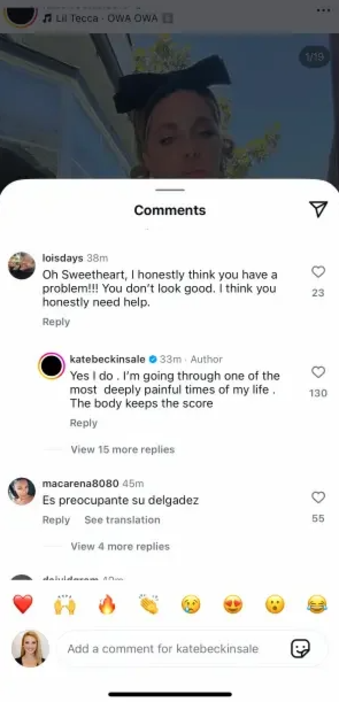Like the loisdays comment
This screenshot has width=339, height=702.
click(x=318, y=272)
